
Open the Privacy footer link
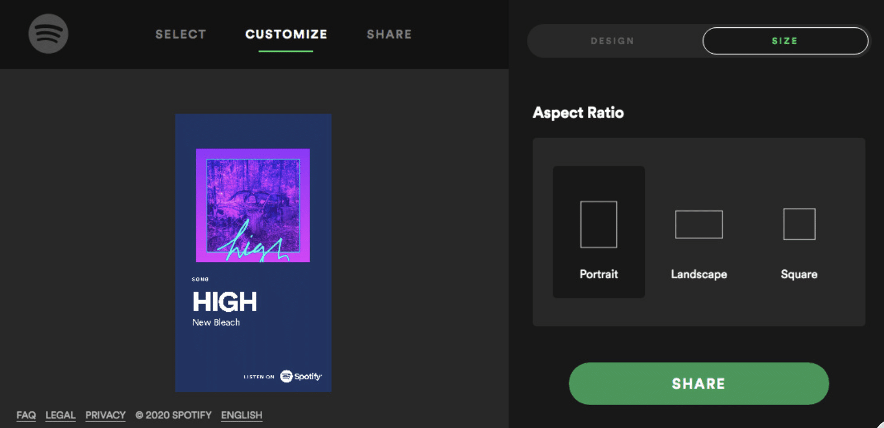click(x=105, y=415)
